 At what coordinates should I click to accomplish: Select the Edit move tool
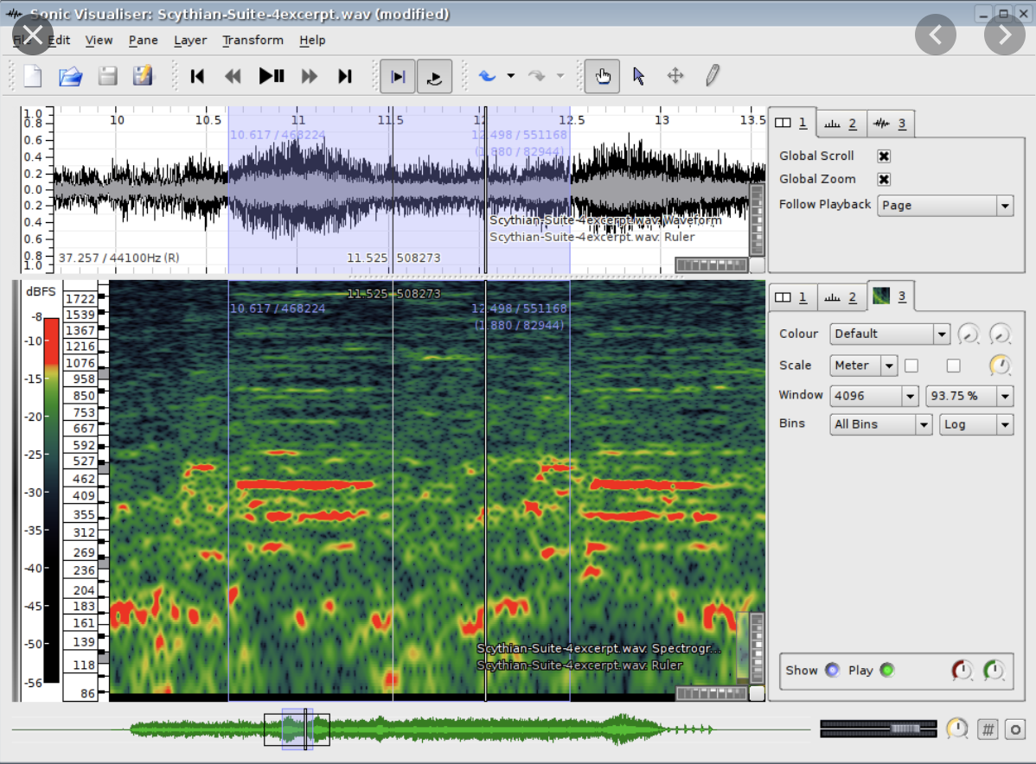675,76
